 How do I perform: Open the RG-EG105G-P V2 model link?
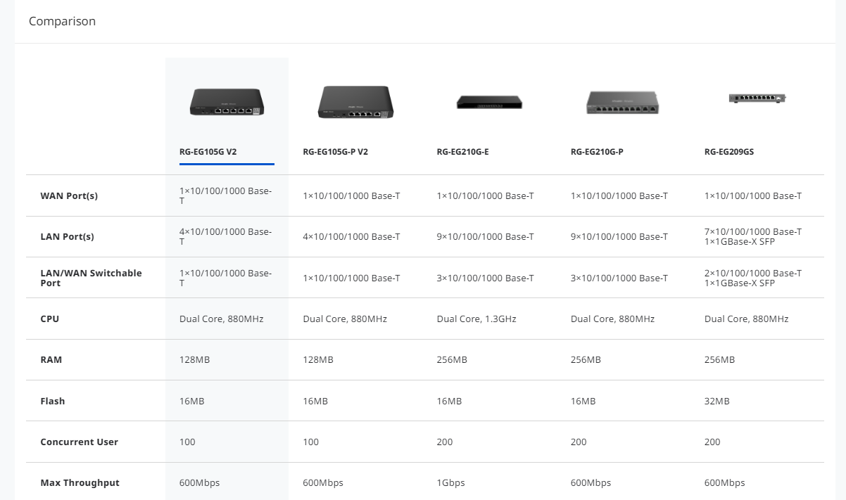point(335,151)
